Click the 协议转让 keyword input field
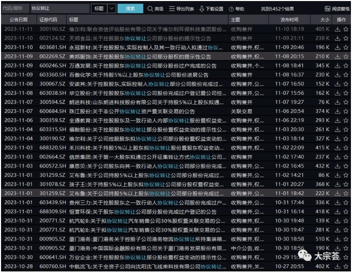The image size is (353, 273). coord(60,9)
